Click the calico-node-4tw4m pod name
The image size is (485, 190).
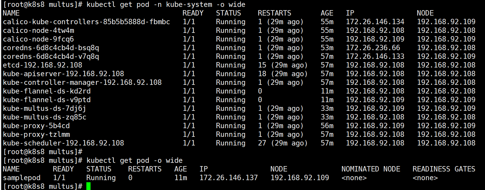pos(39,30)
